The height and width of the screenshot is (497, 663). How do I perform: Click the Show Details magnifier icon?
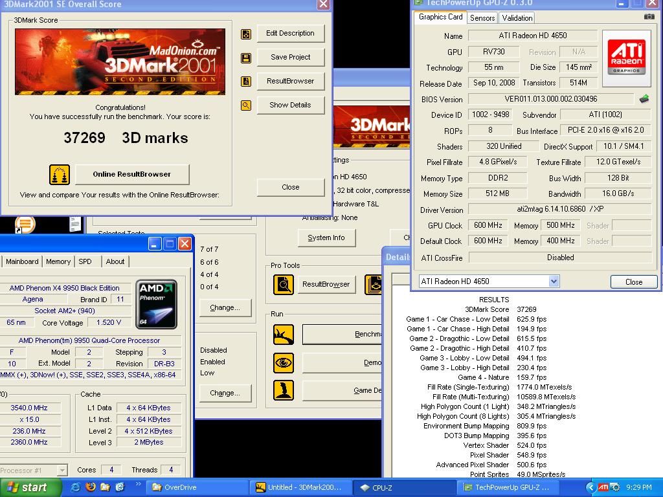245,105
